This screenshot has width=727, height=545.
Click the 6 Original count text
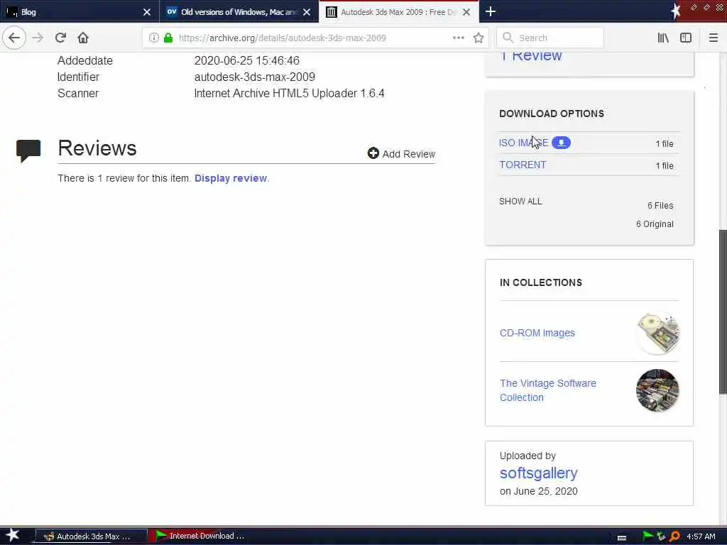(x=655, y=224)
